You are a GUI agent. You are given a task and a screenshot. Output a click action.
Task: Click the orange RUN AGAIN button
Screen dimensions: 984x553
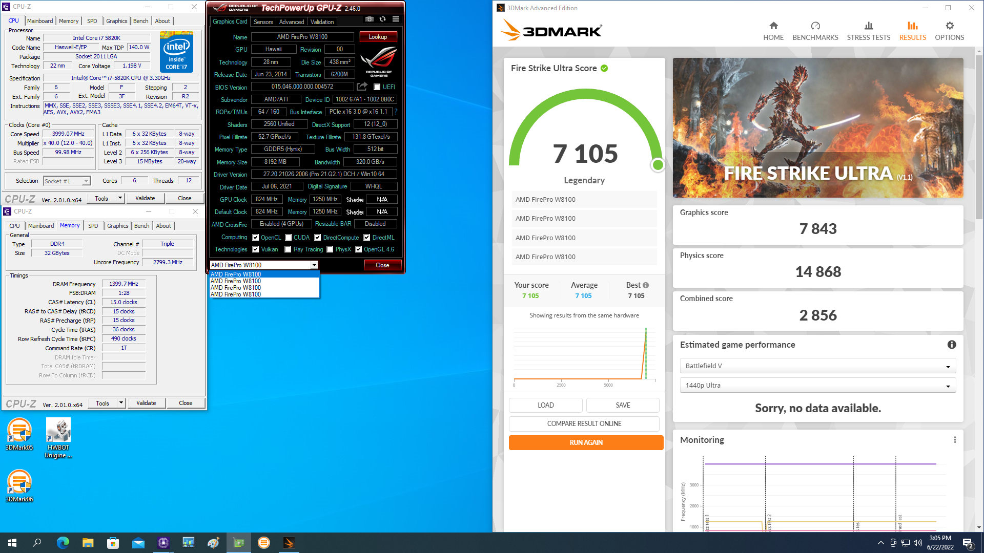click(586, 442)
